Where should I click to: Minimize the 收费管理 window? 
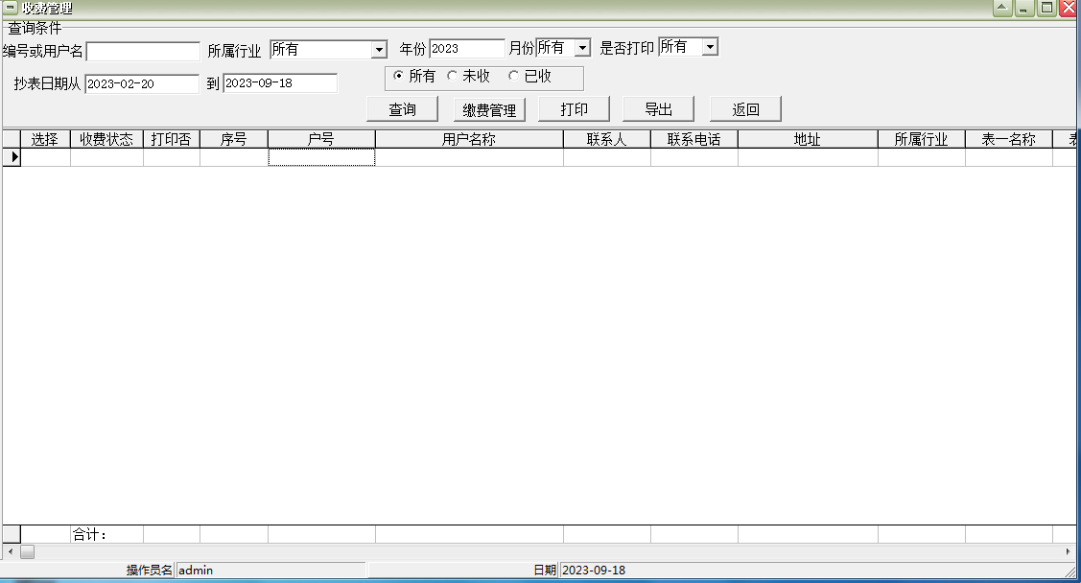1023,9
